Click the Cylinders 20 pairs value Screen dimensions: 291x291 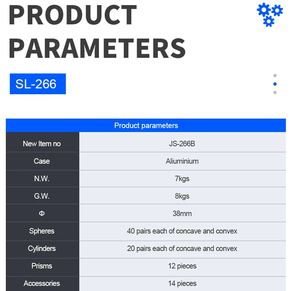[182, 248]
